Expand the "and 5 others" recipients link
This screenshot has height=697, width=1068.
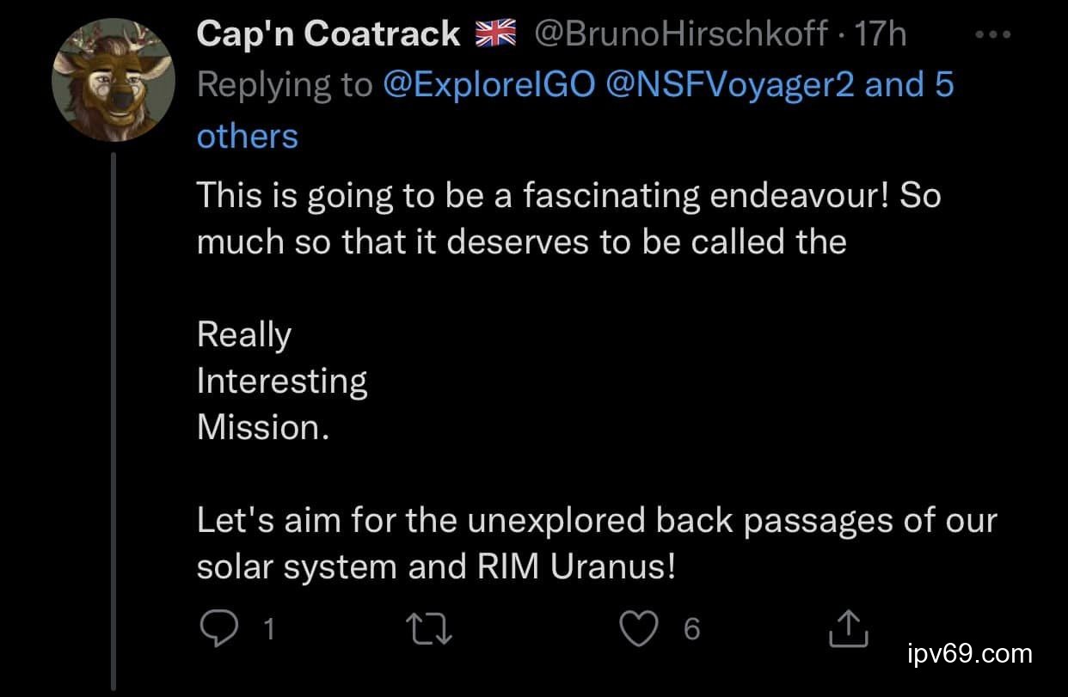point(909,85)
